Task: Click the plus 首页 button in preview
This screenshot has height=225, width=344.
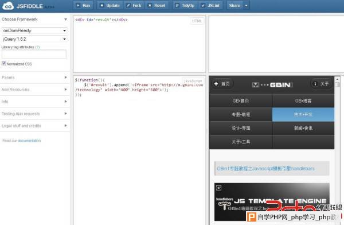Action: click(222, 84)
